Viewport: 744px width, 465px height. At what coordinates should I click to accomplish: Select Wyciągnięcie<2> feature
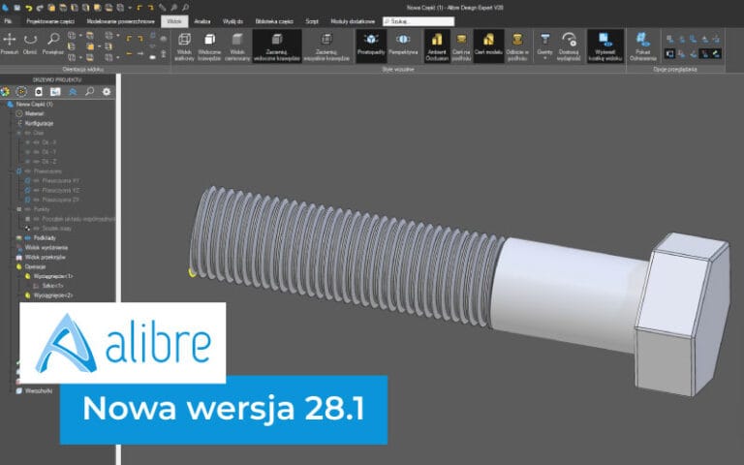click(53, 295)
